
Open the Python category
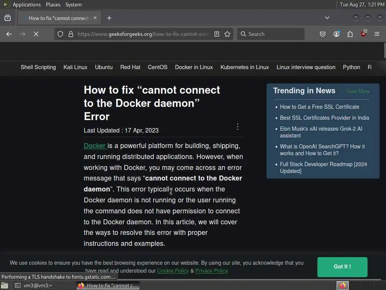352,67
